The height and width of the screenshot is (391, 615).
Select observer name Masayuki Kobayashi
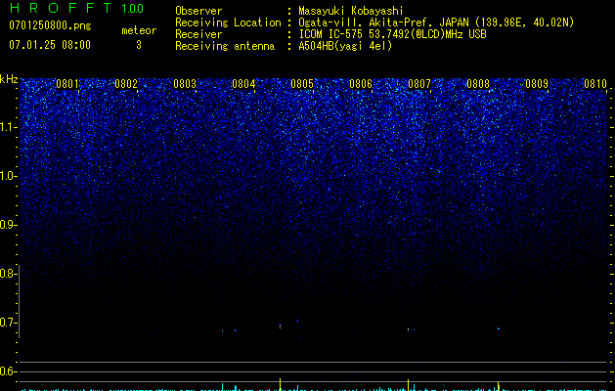(x=351, y=11)
